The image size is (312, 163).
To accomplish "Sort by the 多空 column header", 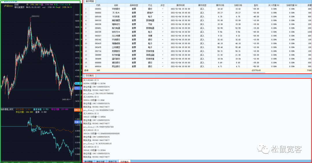I will pos(163,5).
